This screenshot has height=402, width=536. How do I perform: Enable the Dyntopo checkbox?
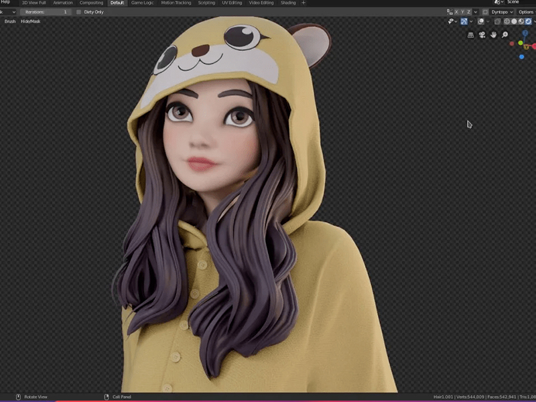coord(486,12)
